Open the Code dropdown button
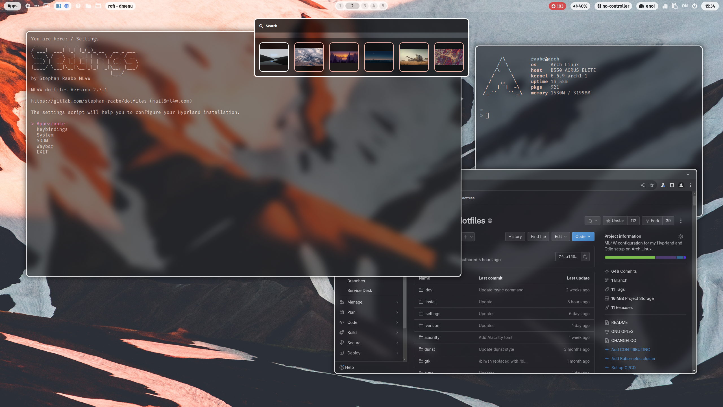Screen dimensions: 723x407 click(583, 237)
